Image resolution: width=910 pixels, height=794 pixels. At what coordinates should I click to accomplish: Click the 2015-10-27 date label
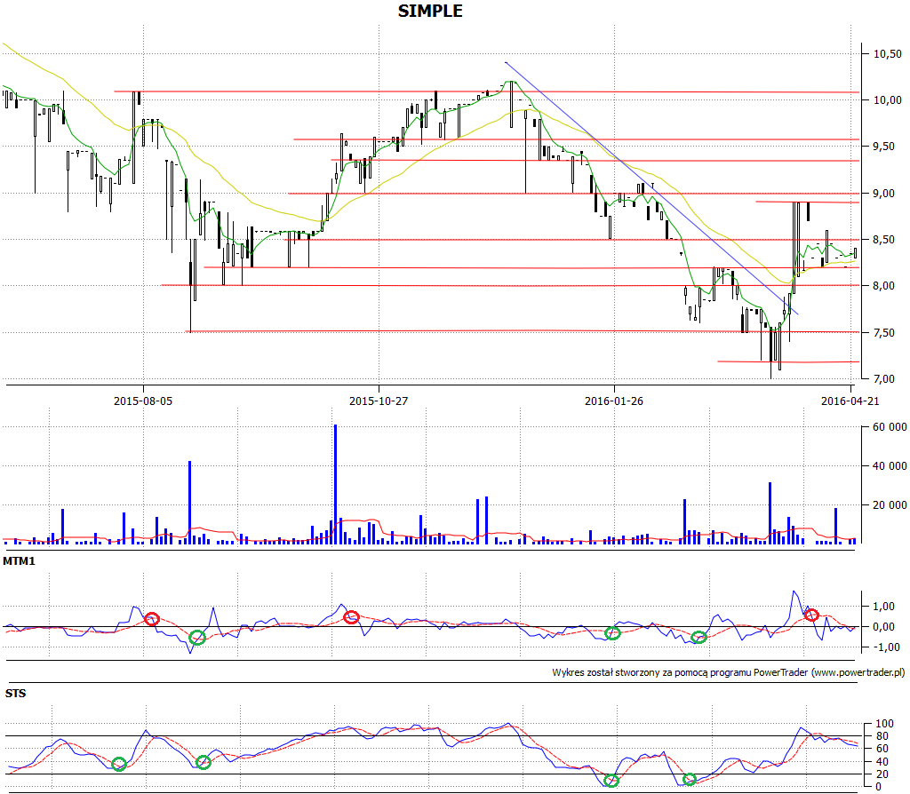(x=379, y=401)
